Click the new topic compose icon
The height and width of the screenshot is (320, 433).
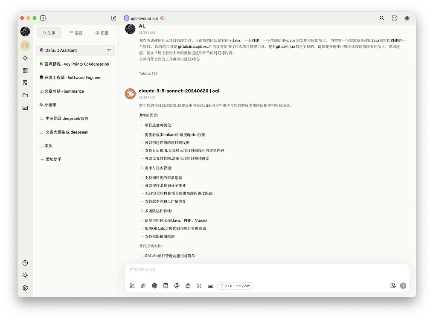coord(113,18)
